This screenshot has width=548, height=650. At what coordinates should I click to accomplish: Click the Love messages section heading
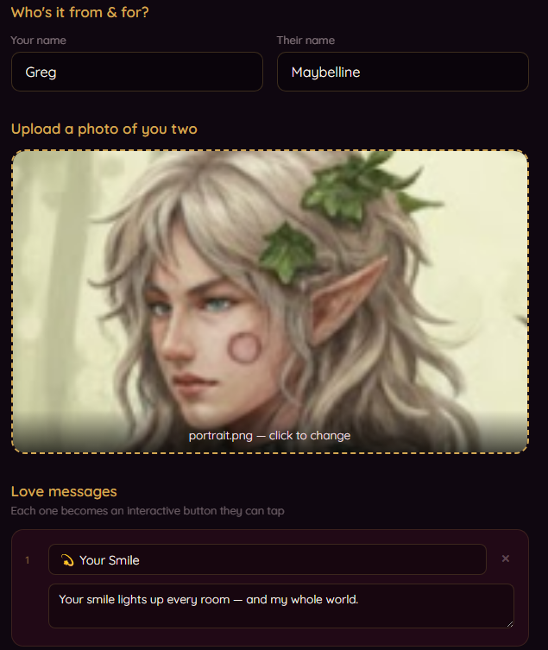pos(64,491)
